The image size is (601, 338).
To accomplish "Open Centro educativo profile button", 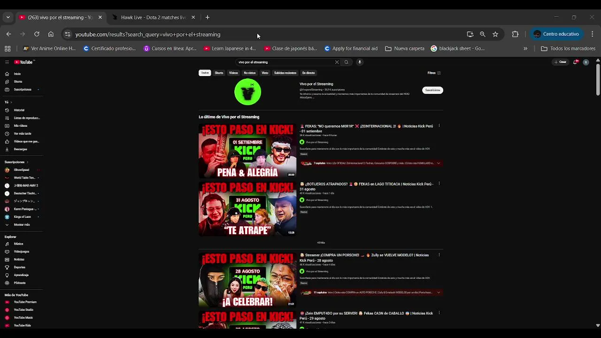I will tap(557, 34).
